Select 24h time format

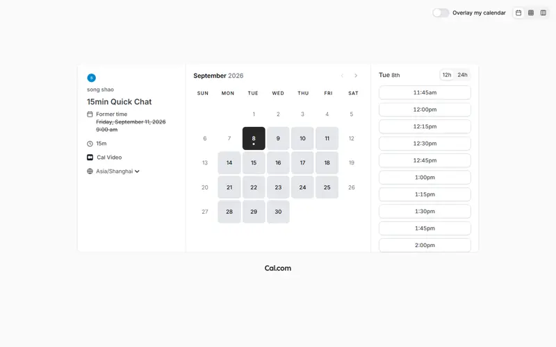(462, 75)
